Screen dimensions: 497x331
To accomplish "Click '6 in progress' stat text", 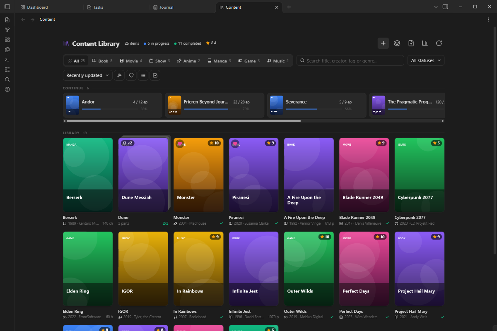I will (x=159, y=43).
